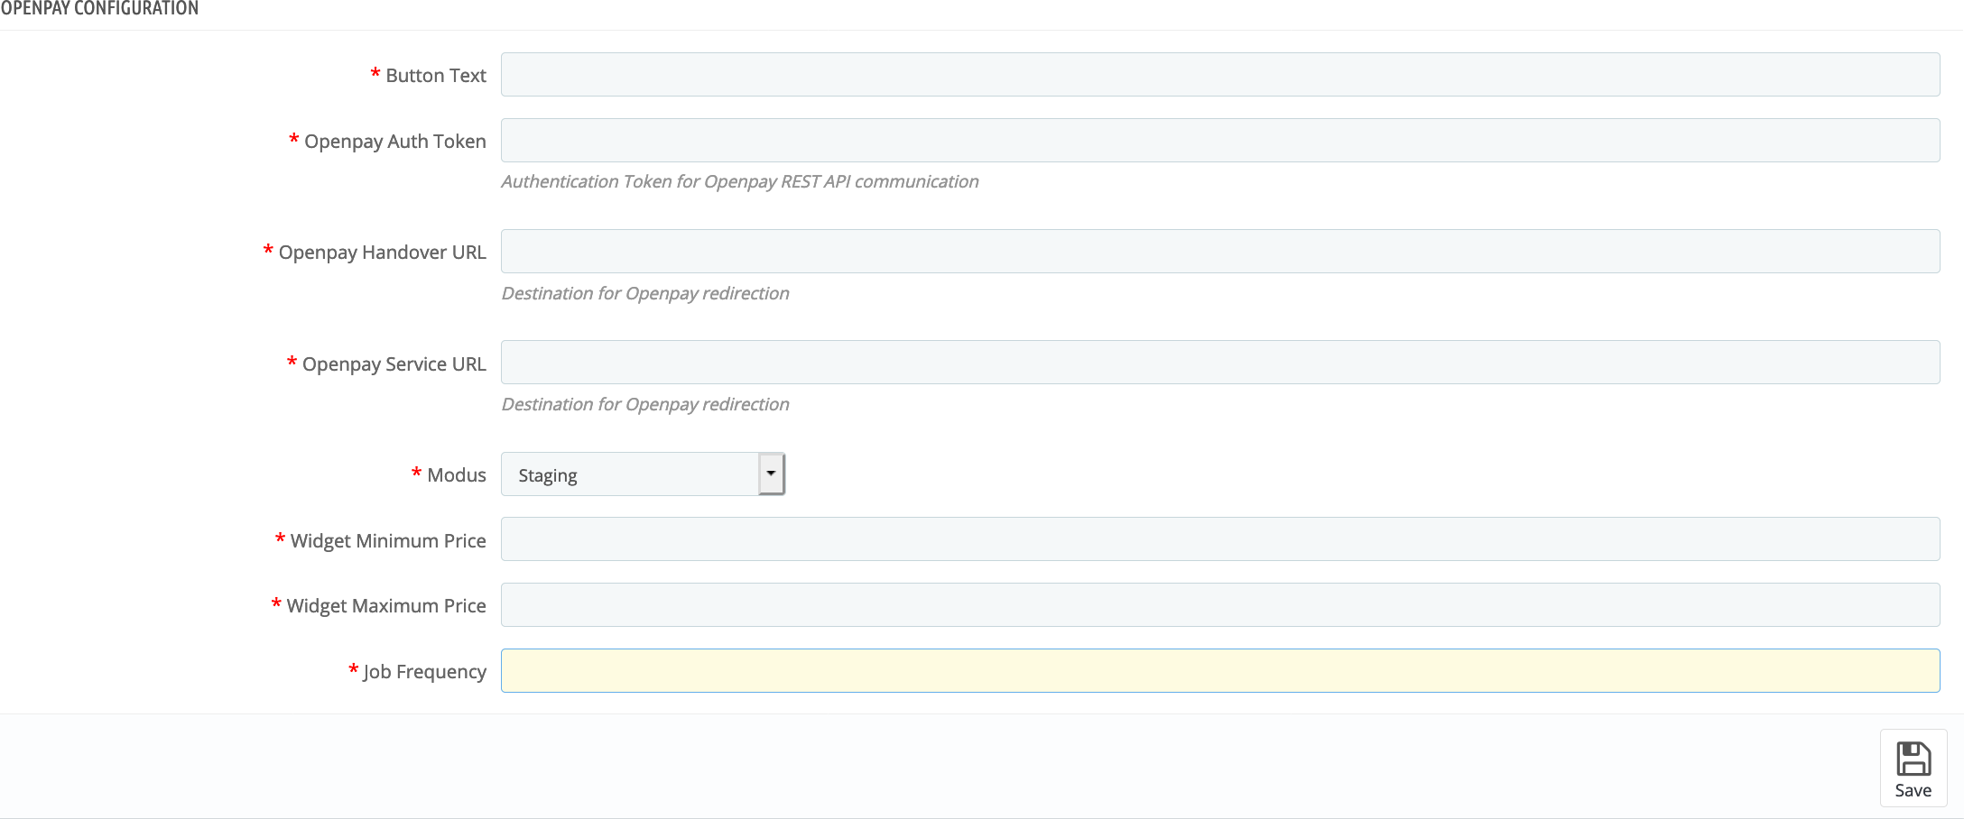Click the Modus label
This screenshot has width=1964, height=819.
pos(456,475)
